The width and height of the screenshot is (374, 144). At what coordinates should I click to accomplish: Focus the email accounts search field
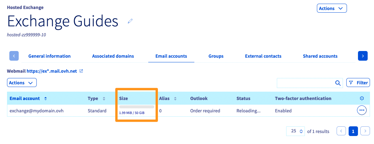305,83
